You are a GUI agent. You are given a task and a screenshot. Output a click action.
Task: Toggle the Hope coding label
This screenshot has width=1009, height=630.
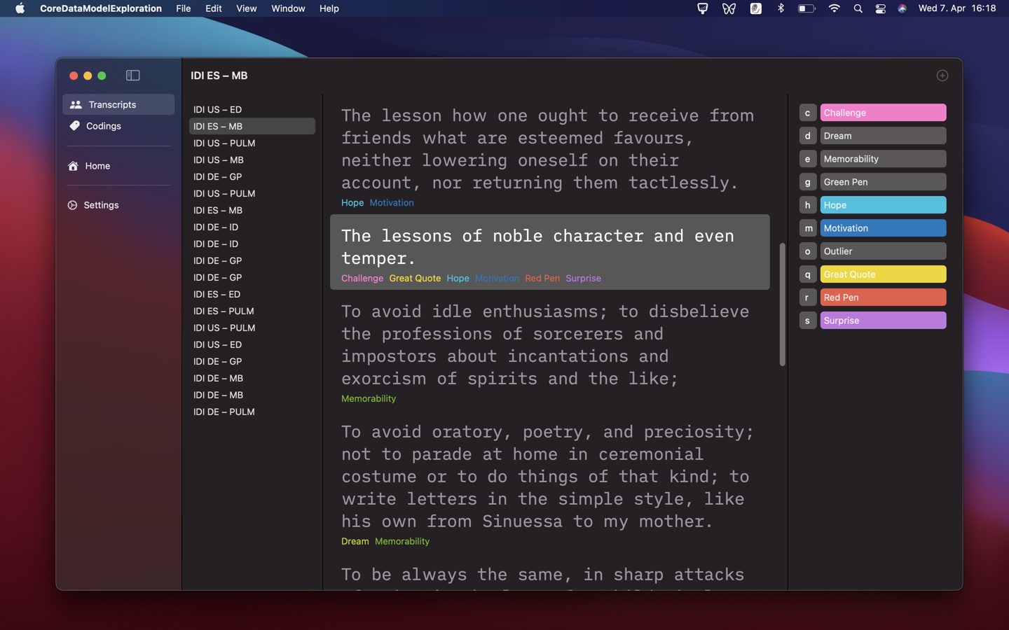click(x=883, y=205)
